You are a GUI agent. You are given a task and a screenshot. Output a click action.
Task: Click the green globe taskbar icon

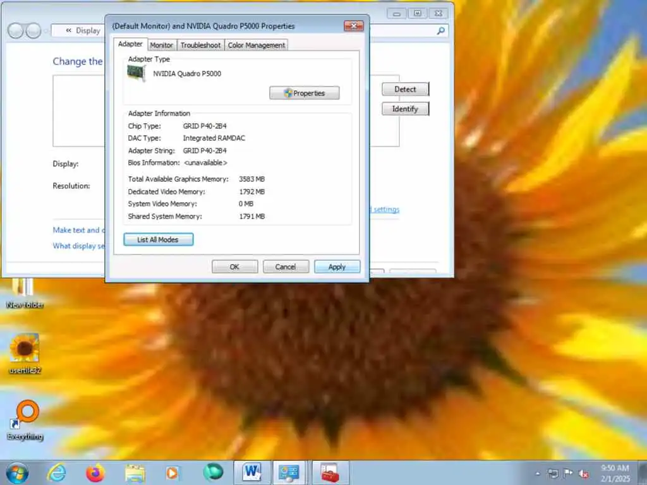(213, 472)
